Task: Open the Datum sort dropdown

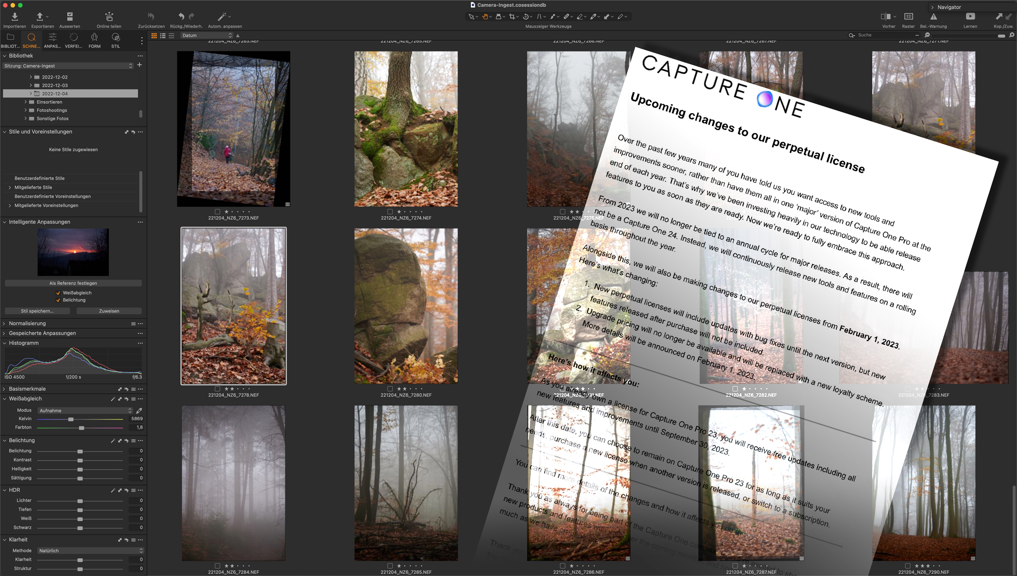Action: coord(207,35)
